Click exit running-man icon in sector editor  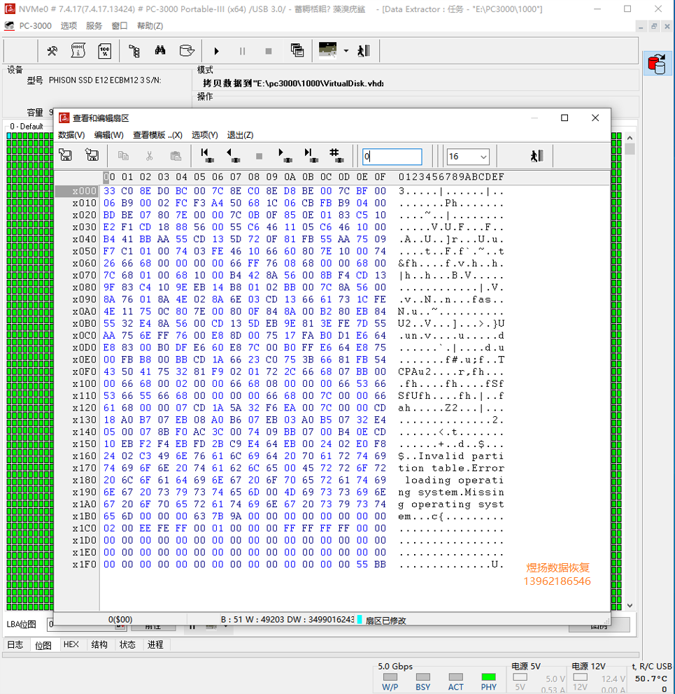coord(537,156)
